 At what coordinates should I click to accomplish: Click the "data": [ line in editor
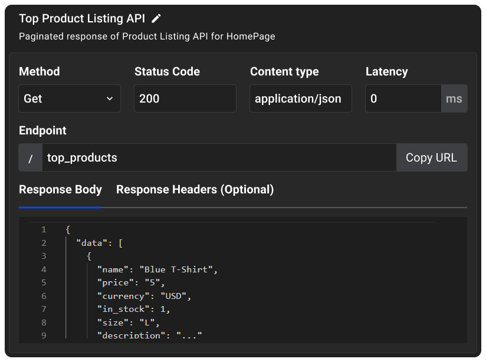coord(100,243)
